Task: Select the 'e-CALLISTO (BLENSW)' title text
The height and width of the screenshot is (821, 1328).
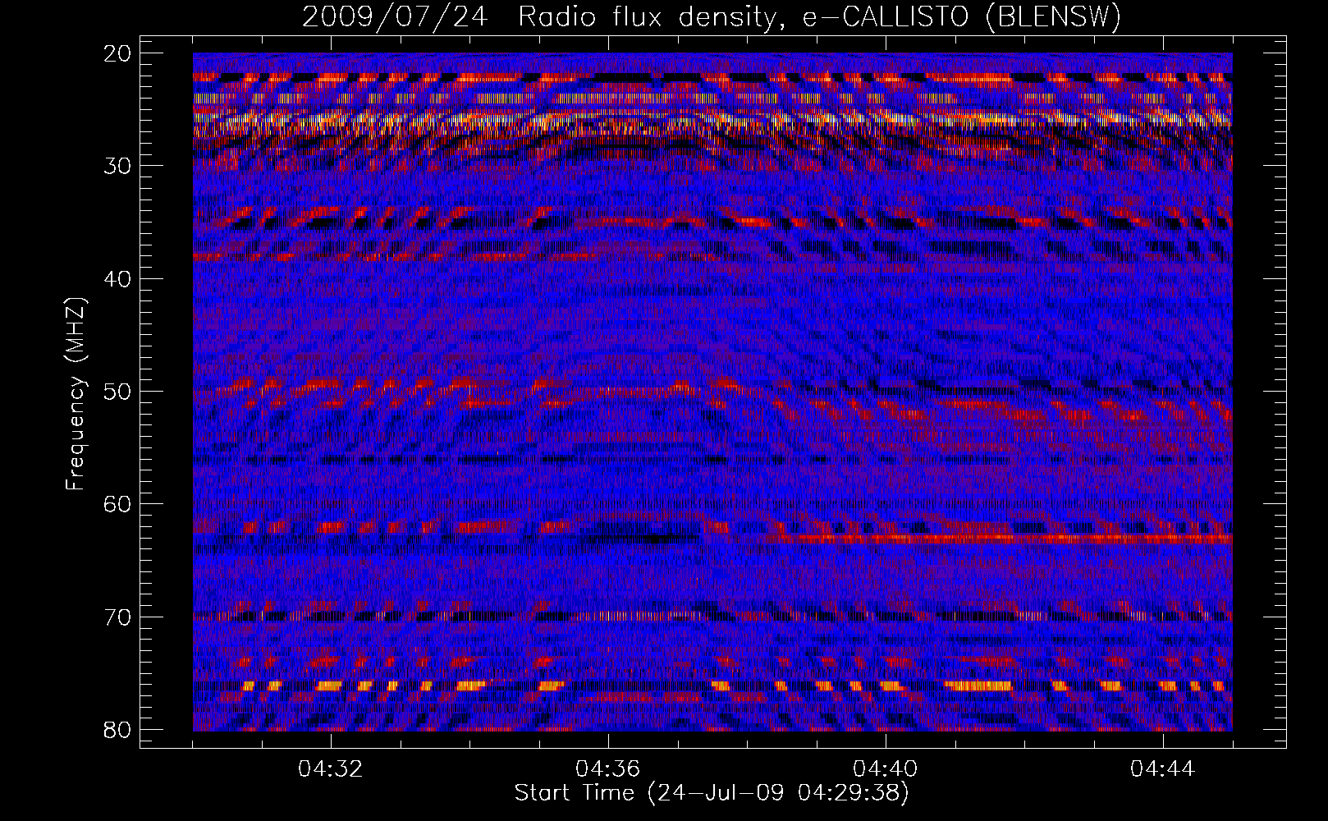Action: [962, 17]
